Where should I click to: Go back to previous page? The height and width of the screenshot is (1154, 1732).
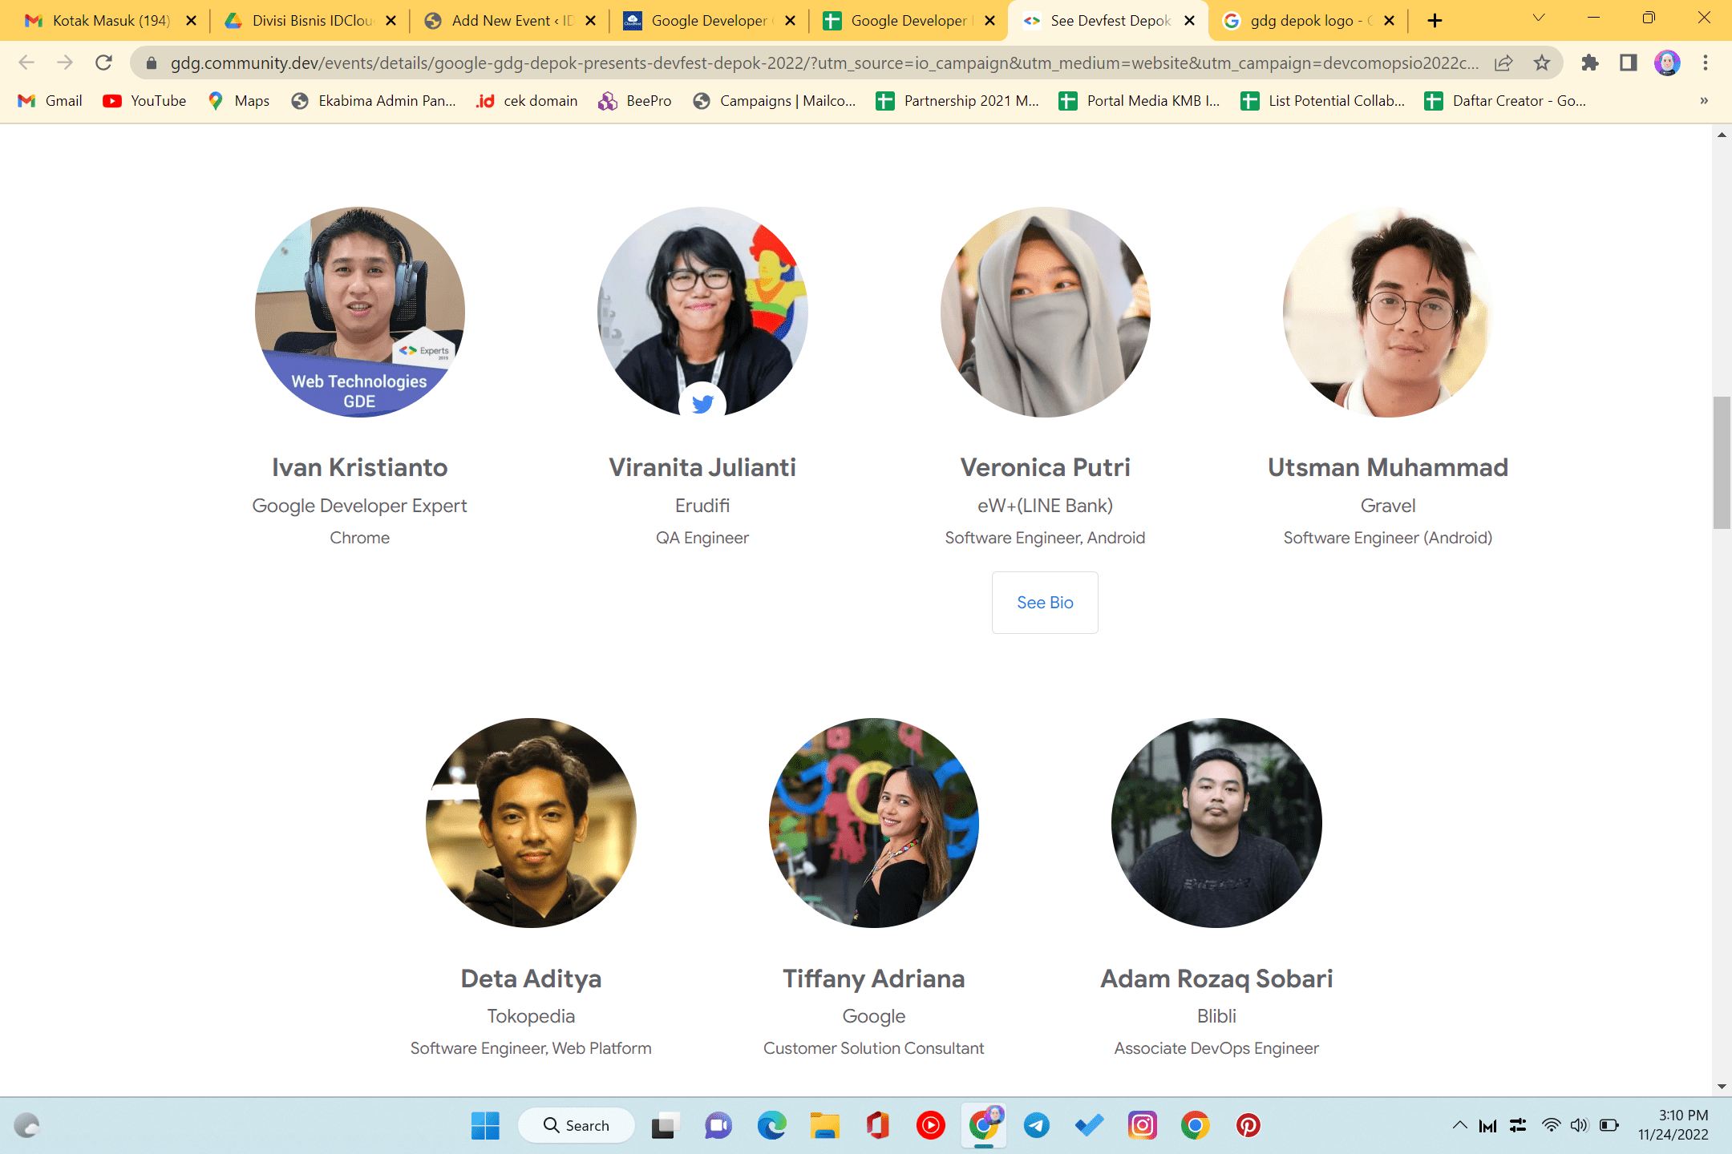point(26,63)
